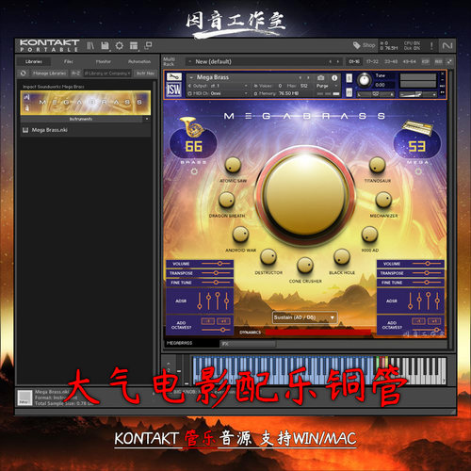Click the Android War knob
This screenshot has height=471, width=471.
(240, 235)
